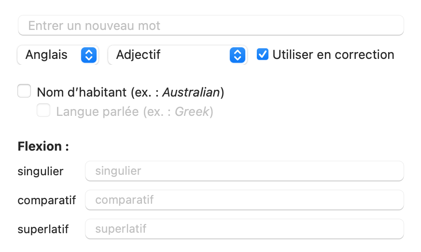This screenshot has width=421, height=252.
Task: Click the "Utiliser en correction" label text
Action: [333, 55]
